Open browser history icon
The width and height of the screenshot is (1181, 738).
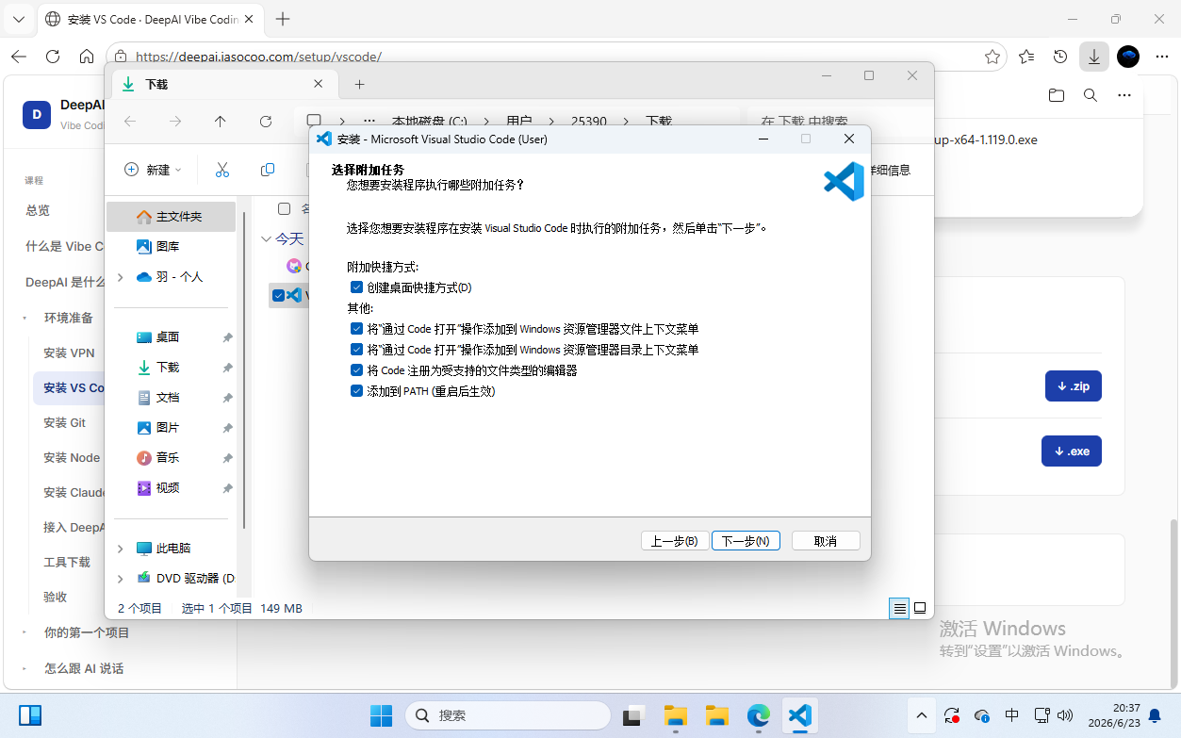click(1060, 57)
